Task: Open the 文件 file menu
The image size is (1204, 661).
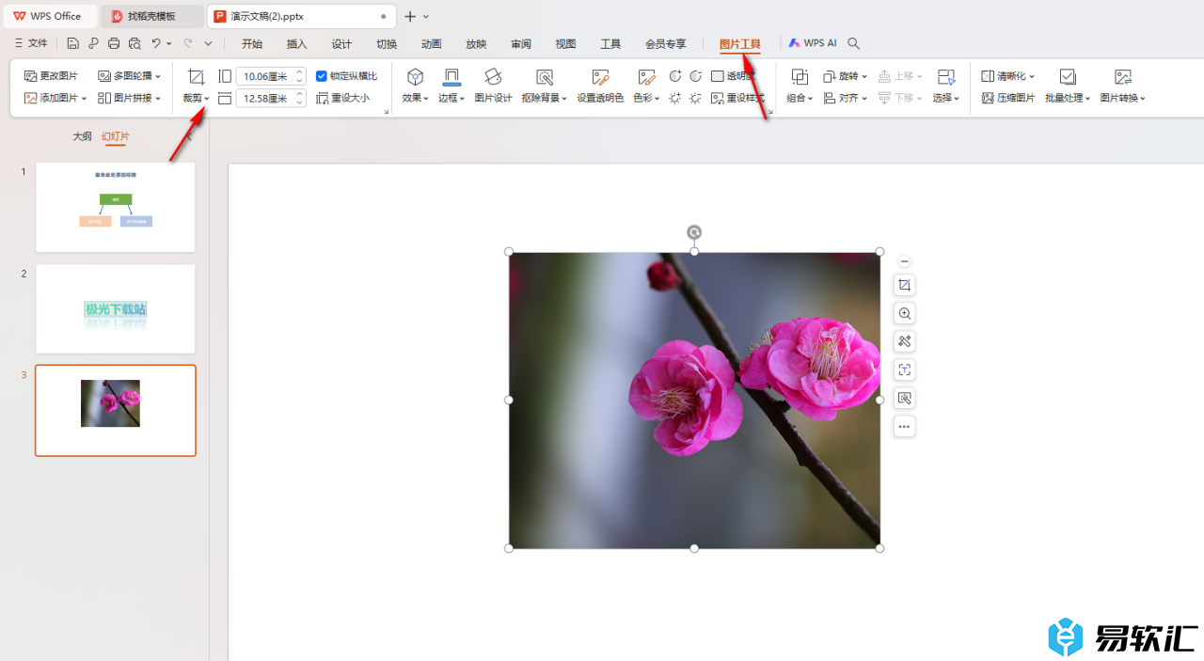Action: (31, 43)
